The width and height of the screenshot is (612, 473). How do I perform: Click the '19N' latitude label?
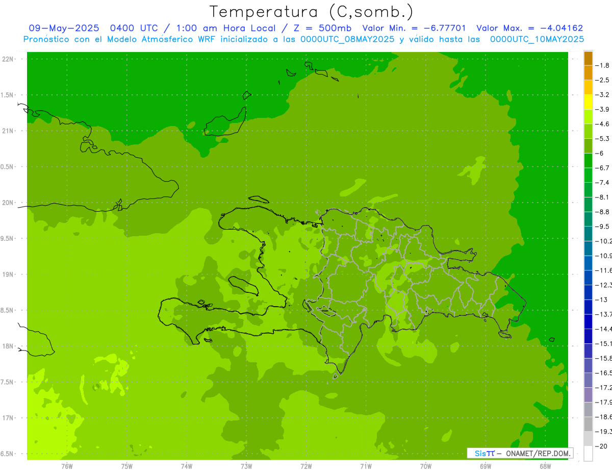click(8, 274)
